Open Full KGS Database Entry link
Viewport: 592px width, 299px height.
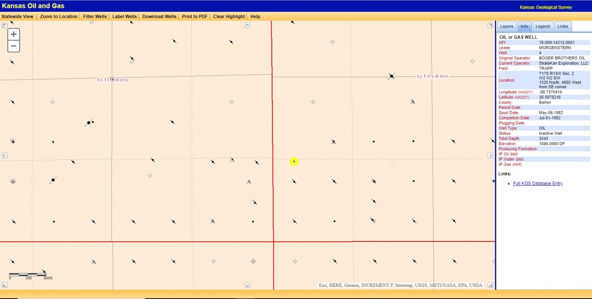538,184
